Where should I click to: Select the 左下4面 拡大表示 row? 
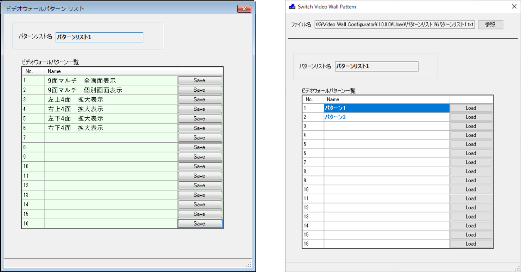point(111,119)
